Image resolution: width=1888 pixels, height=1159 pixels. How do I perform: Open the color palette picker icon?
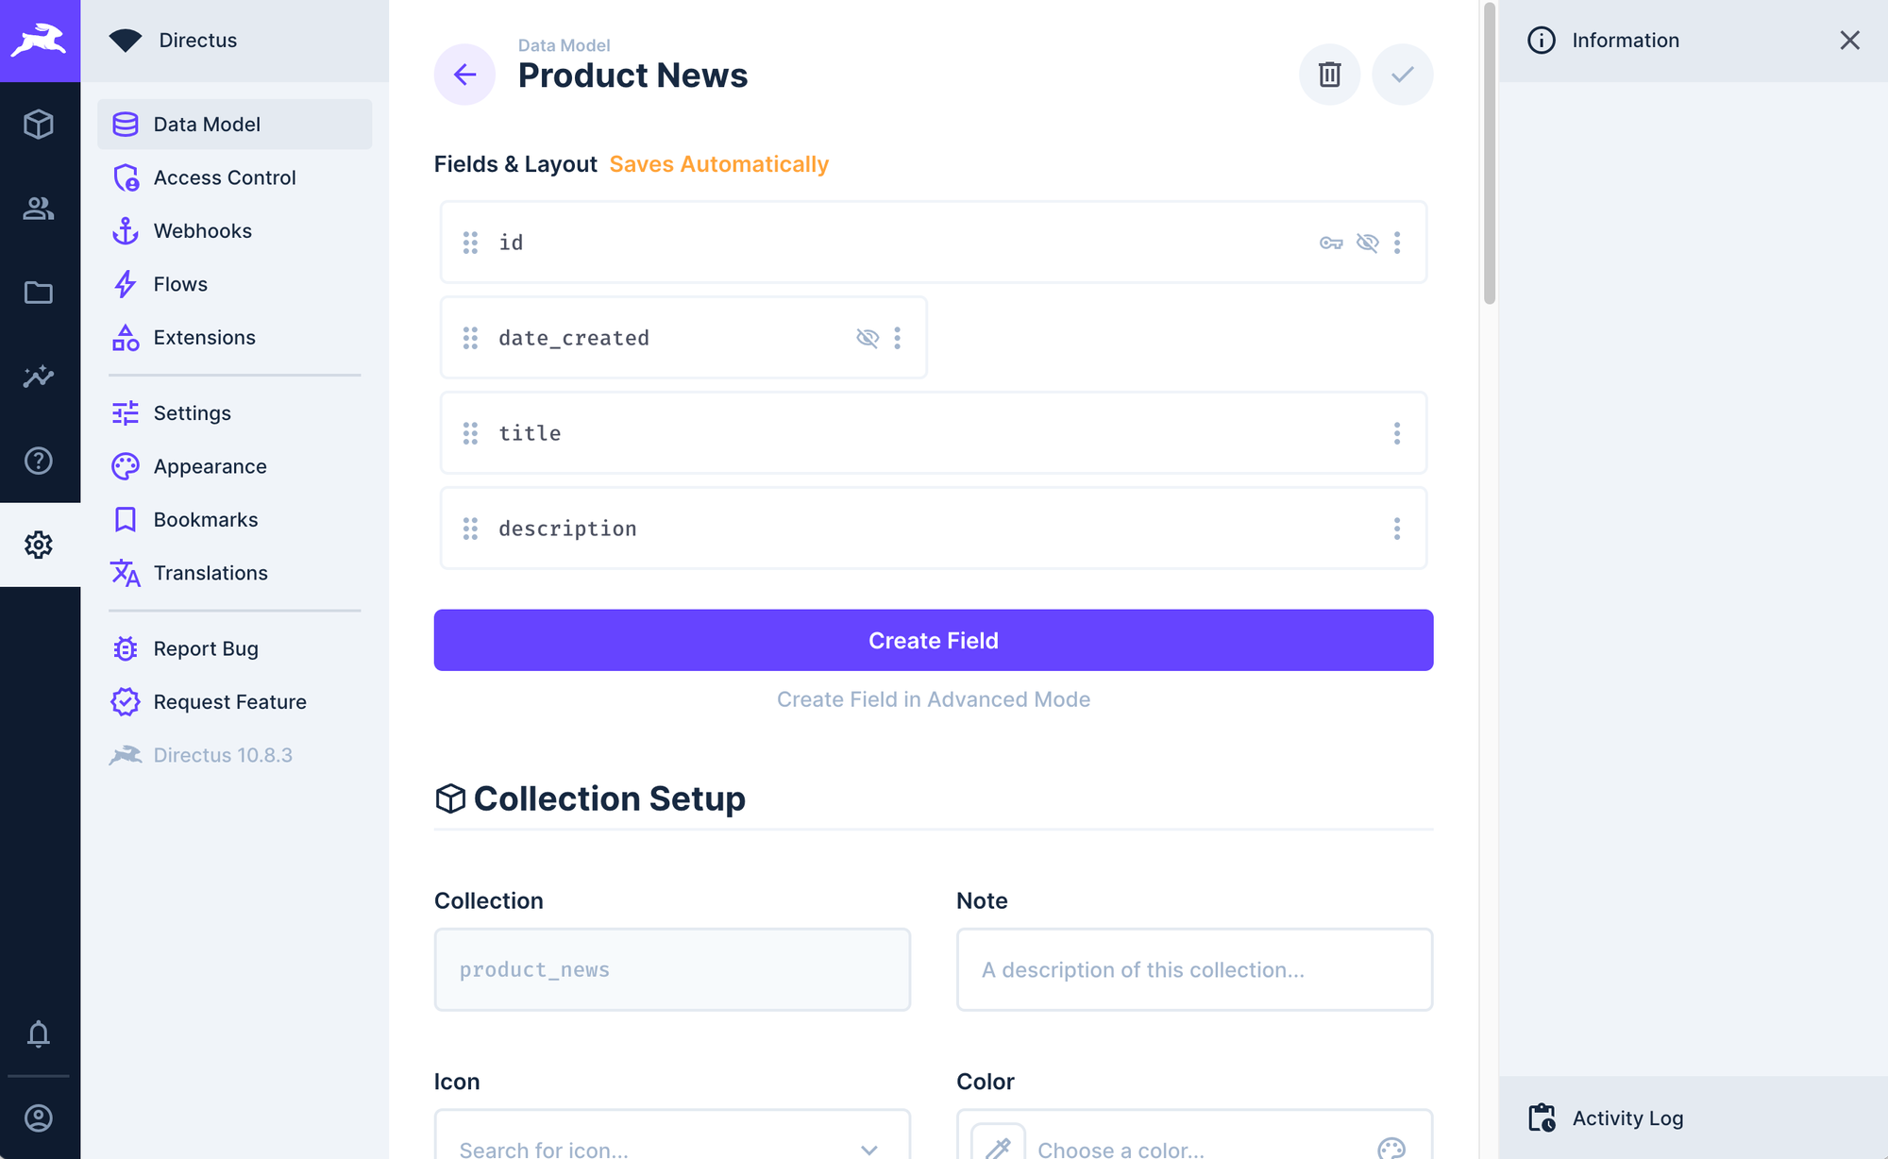pos(1391,1148)
